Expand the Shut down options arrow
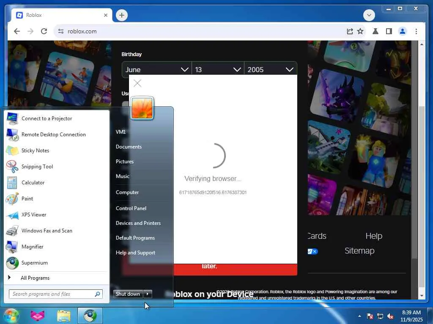Screen dimensions: 433x324 click(148, 294)
